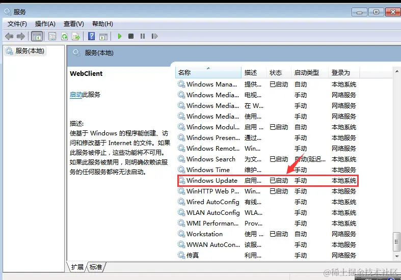The height and width of the screenshot is (280, 401).
Task: Select the WLAN AutoConfig service row
Action: tap(268, 213)
